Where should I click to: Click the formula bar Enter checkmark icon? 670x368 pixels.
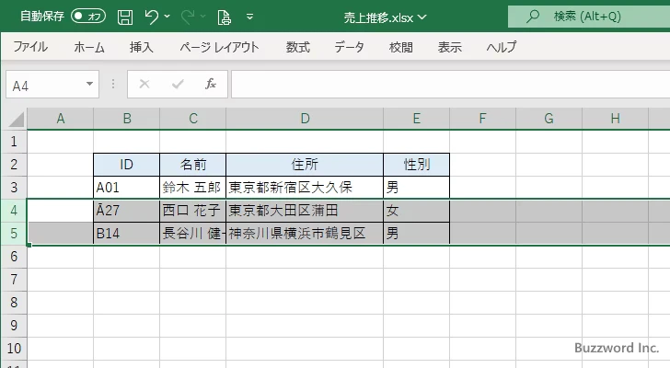[178, 84]
